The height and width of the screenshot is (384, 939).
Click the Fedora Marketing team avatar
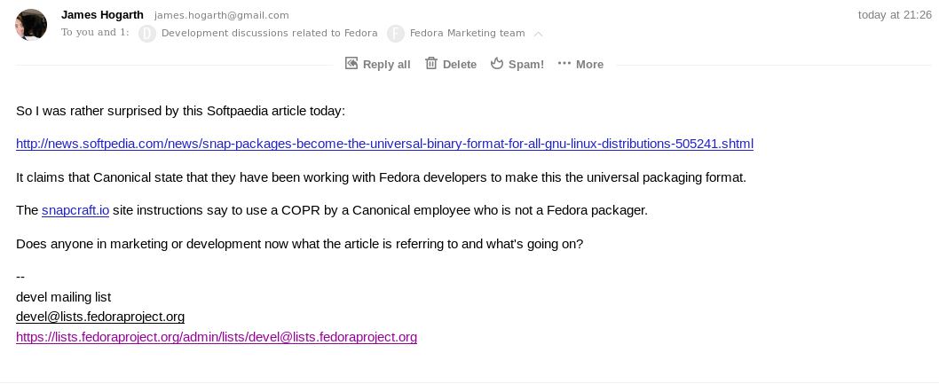pos(396,34)
